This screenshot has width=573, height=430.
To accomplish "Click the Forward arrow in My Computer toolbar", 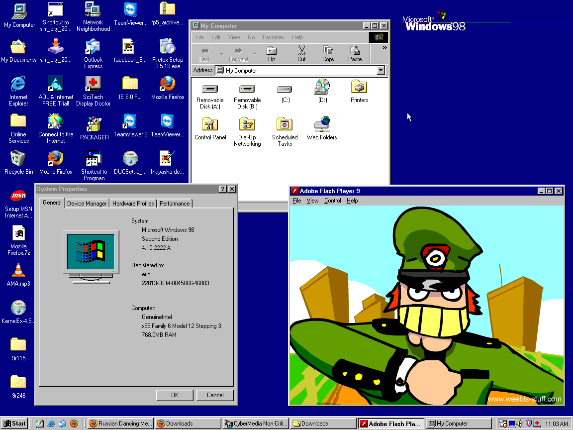I will pyautogui.click(x=238, y=54).
